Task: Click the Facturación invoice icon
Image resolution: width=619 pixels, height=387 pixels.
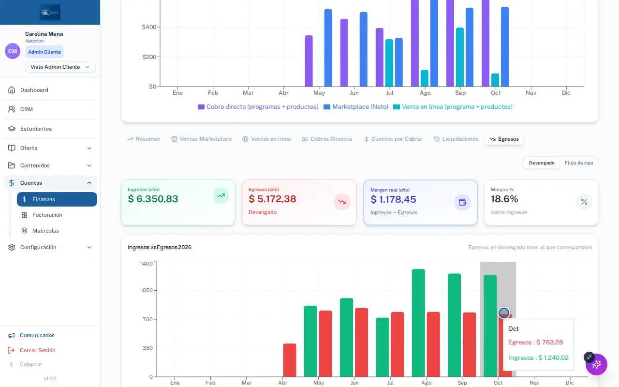Action: coord(24,215)
